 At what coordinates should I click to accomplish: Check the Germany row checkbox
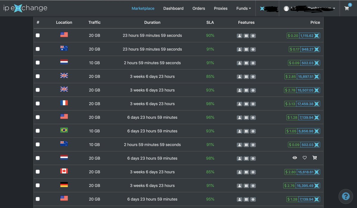[37, 186]
